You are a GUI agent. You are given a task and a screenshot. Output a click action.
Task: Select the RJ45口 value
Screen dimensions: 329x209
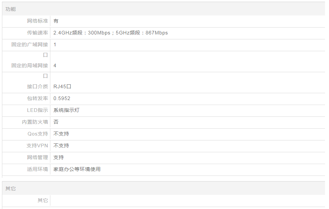[62, 87]
